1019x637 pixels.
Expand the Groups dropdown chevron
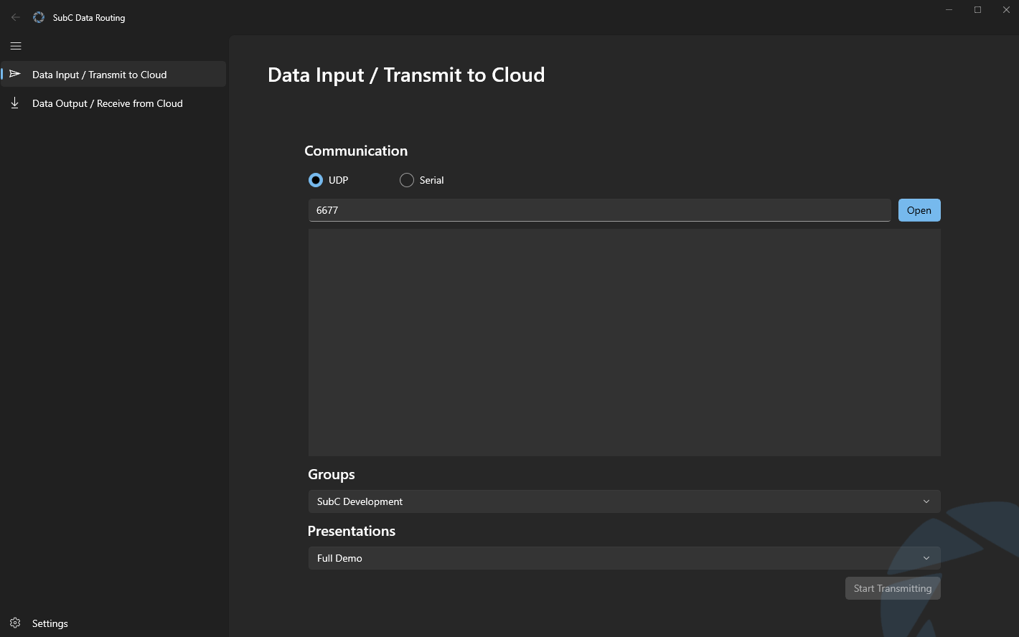click(926, 501)
